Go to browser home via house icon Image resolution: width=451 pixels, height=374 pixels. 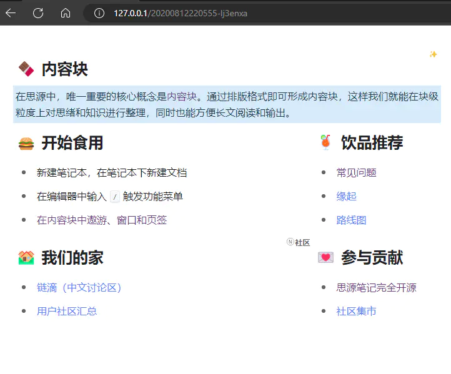click(66, 12)
